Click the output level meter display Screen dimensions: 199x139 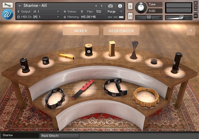tap(179, 8)
